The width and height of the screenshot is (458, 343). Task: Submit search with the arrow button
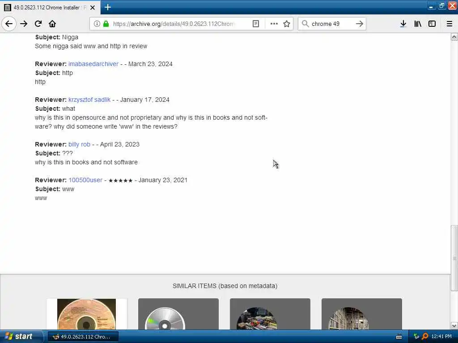360,24
